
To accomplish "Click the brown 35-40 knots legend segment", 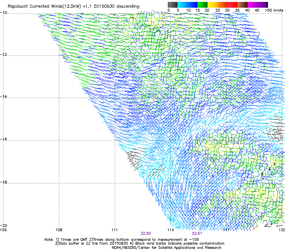I will coord(243,5).
